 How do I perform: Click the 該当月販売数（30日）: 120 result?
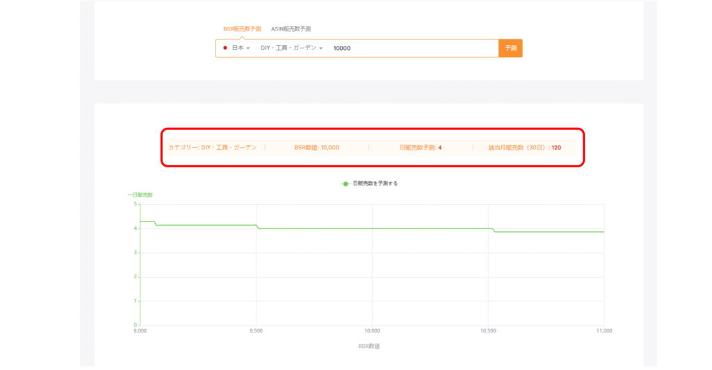(524, 147)
